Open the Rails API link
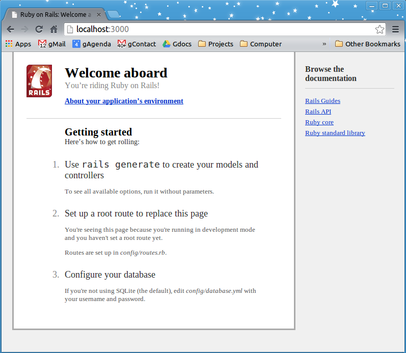This screenshot has width=406, height=353. 318,112
